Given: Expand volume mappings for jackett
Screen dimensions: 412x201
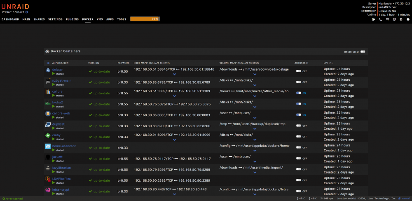Looking at the screenshot, I should (x=255, y=162).
